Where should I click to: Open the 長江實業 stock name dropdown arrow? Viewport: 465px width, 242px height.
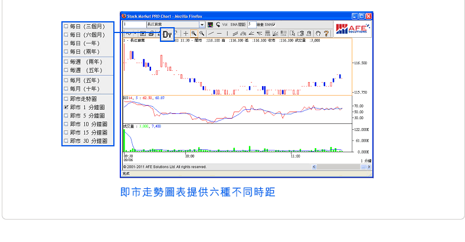pos(202,25)
